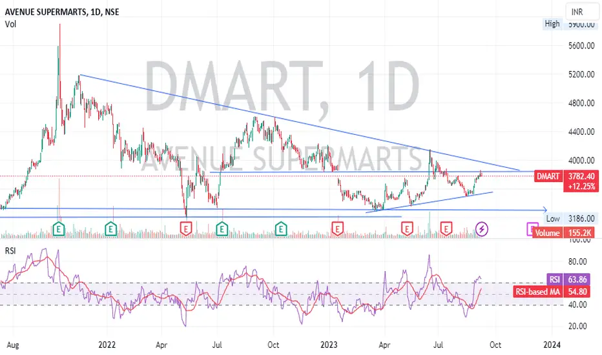
Task: Click the red E earnings marker above the 2023 label
Action: pos(337,230)
